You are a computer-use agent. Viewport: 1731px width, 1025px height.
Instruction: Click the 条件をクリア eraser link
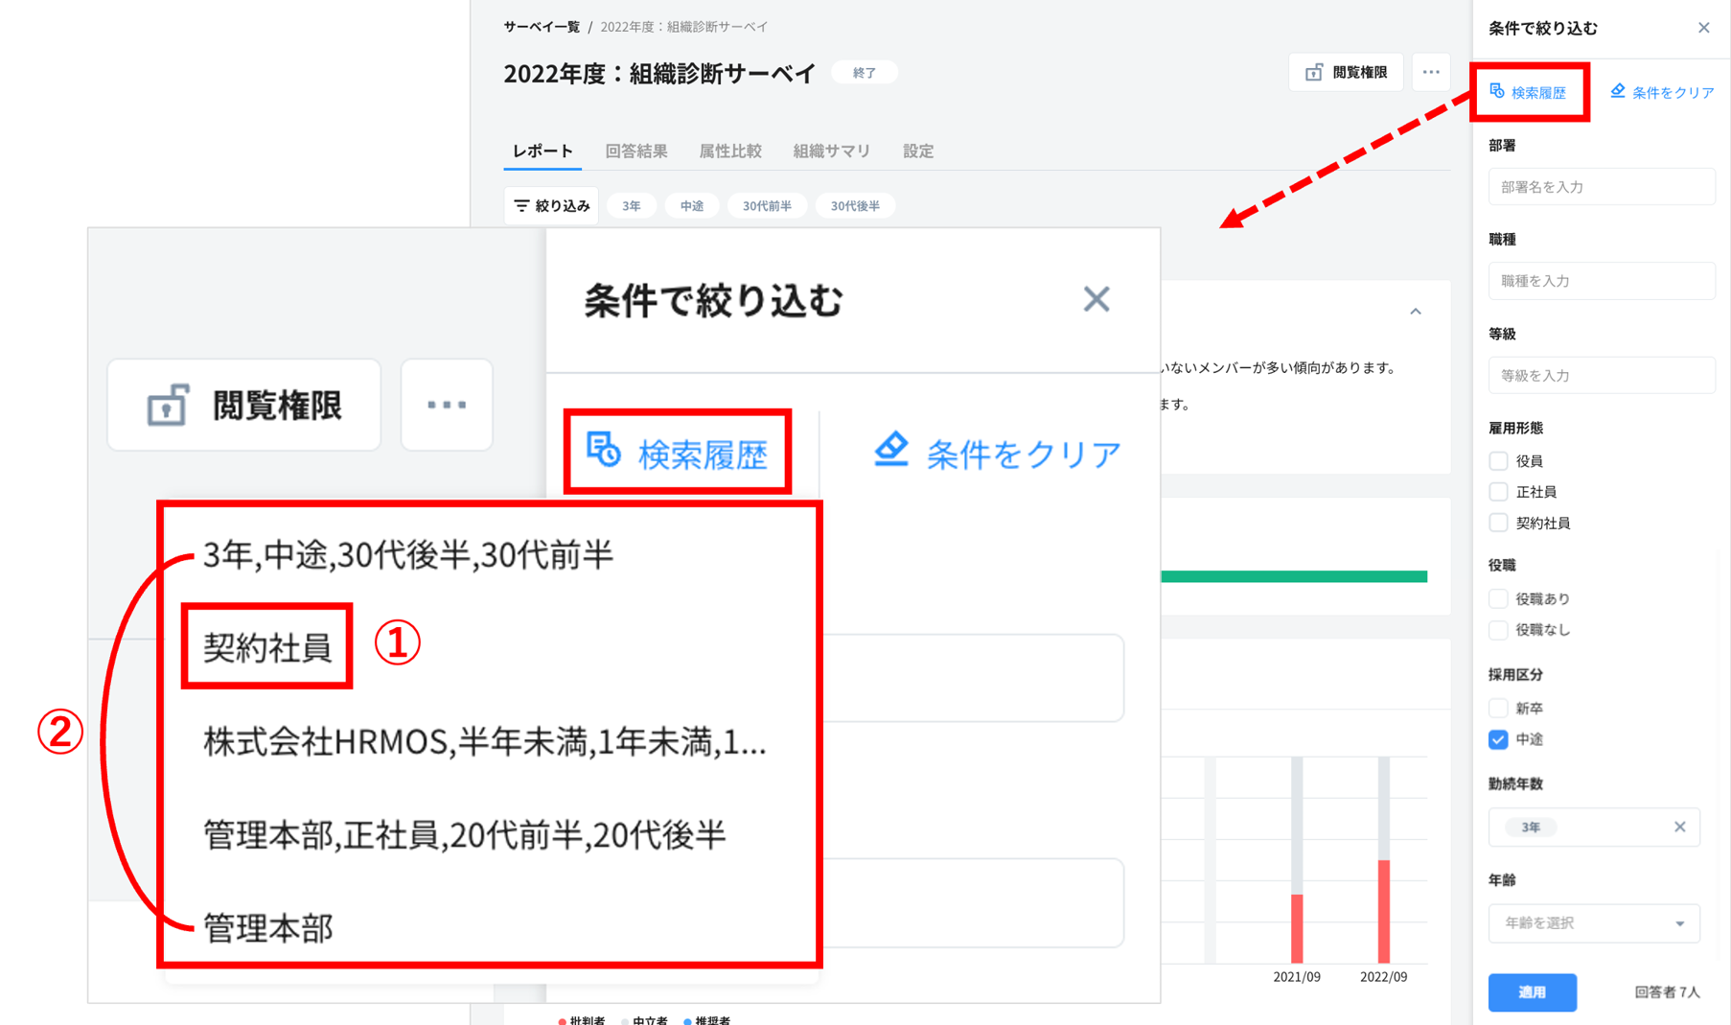1663,93
